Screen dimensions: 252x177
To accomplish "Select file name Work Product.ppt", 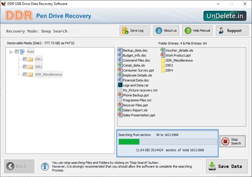I will [x=178, y=55].
